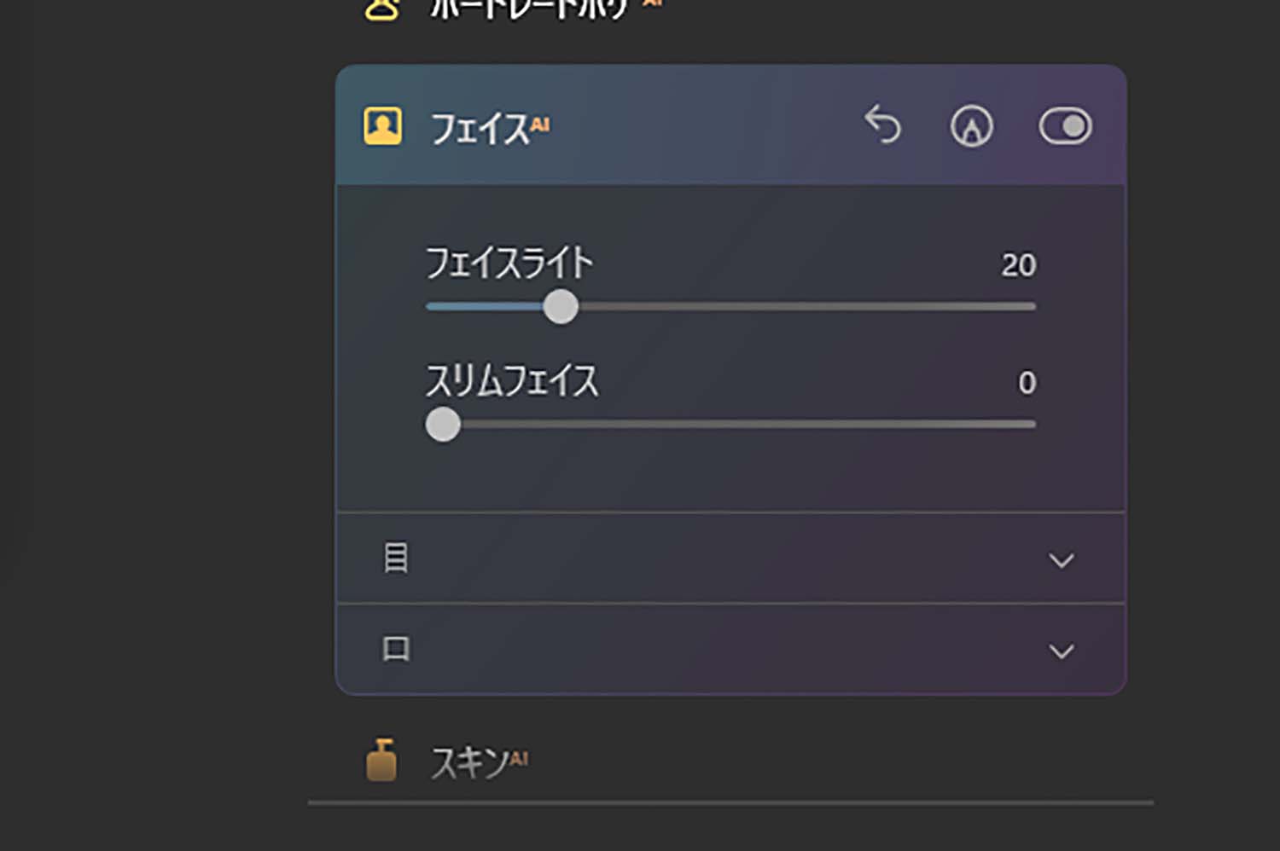This screenshot has height=851, width=1280.
Task: Click the Face AI portrait icon
Action: coord(382,126)
